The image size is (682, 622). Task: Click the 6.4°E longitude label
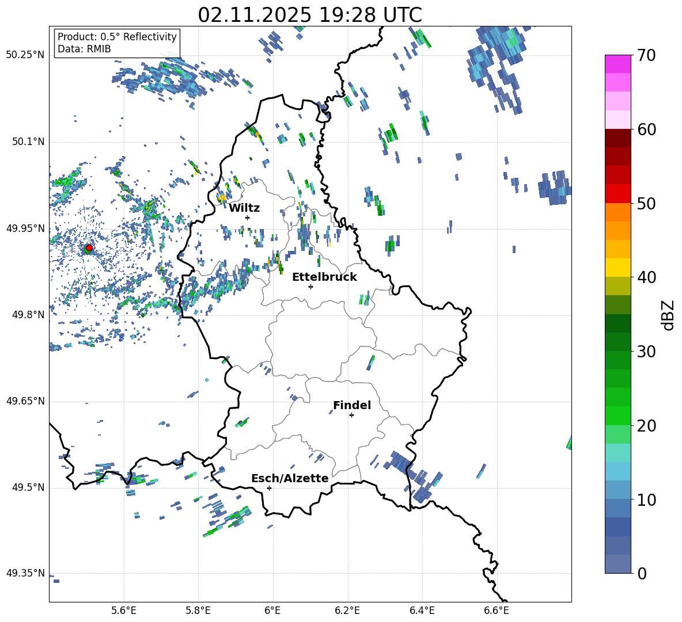422,610
